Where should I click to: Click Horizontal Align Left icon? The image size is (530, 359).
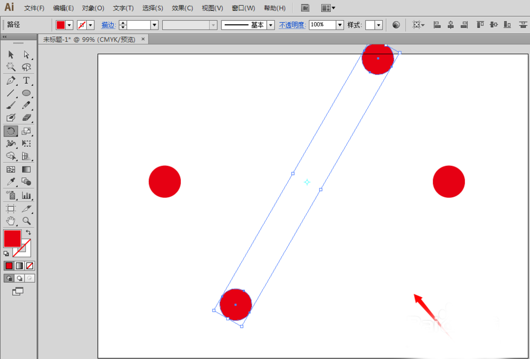click(437, 25)
